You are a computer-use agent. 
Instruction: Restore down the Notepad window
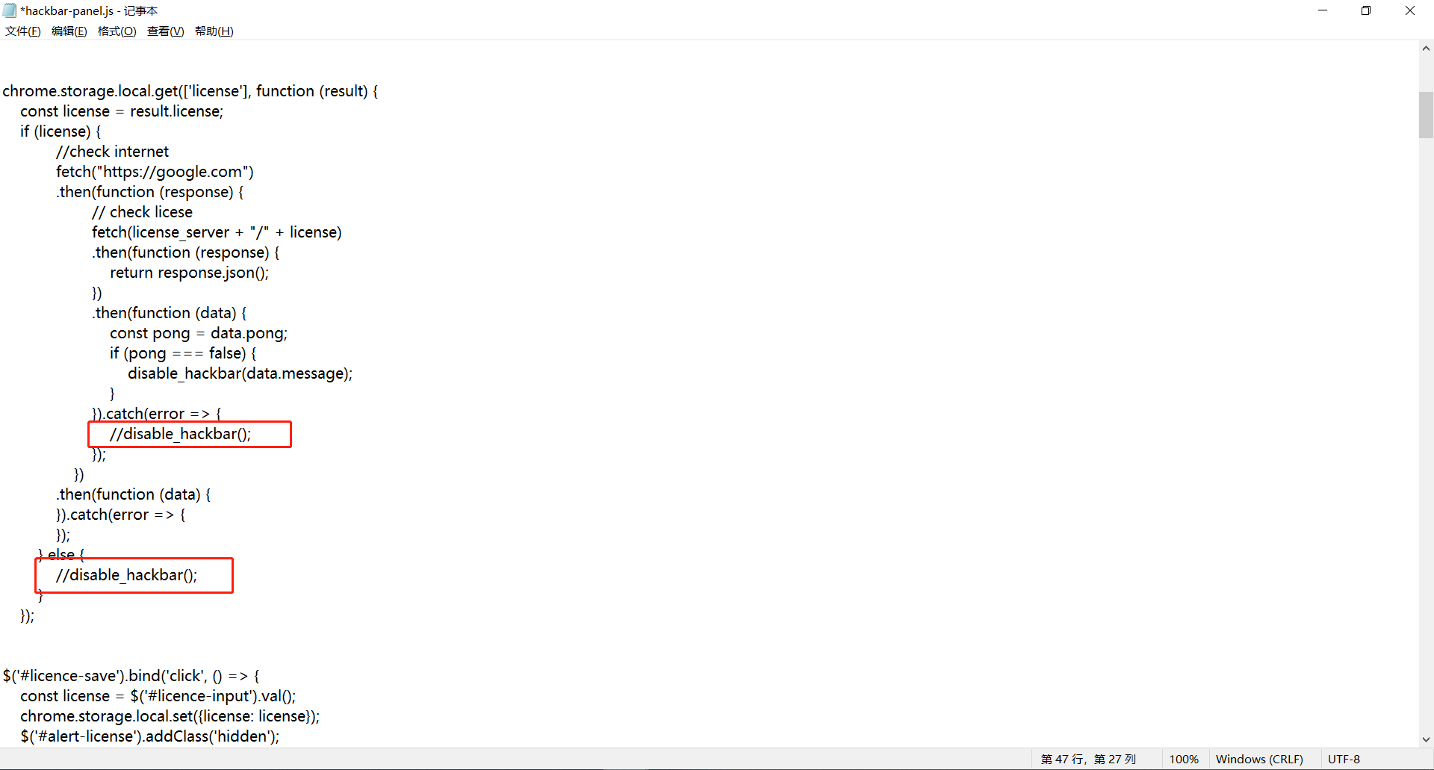tap(1366, 10)
